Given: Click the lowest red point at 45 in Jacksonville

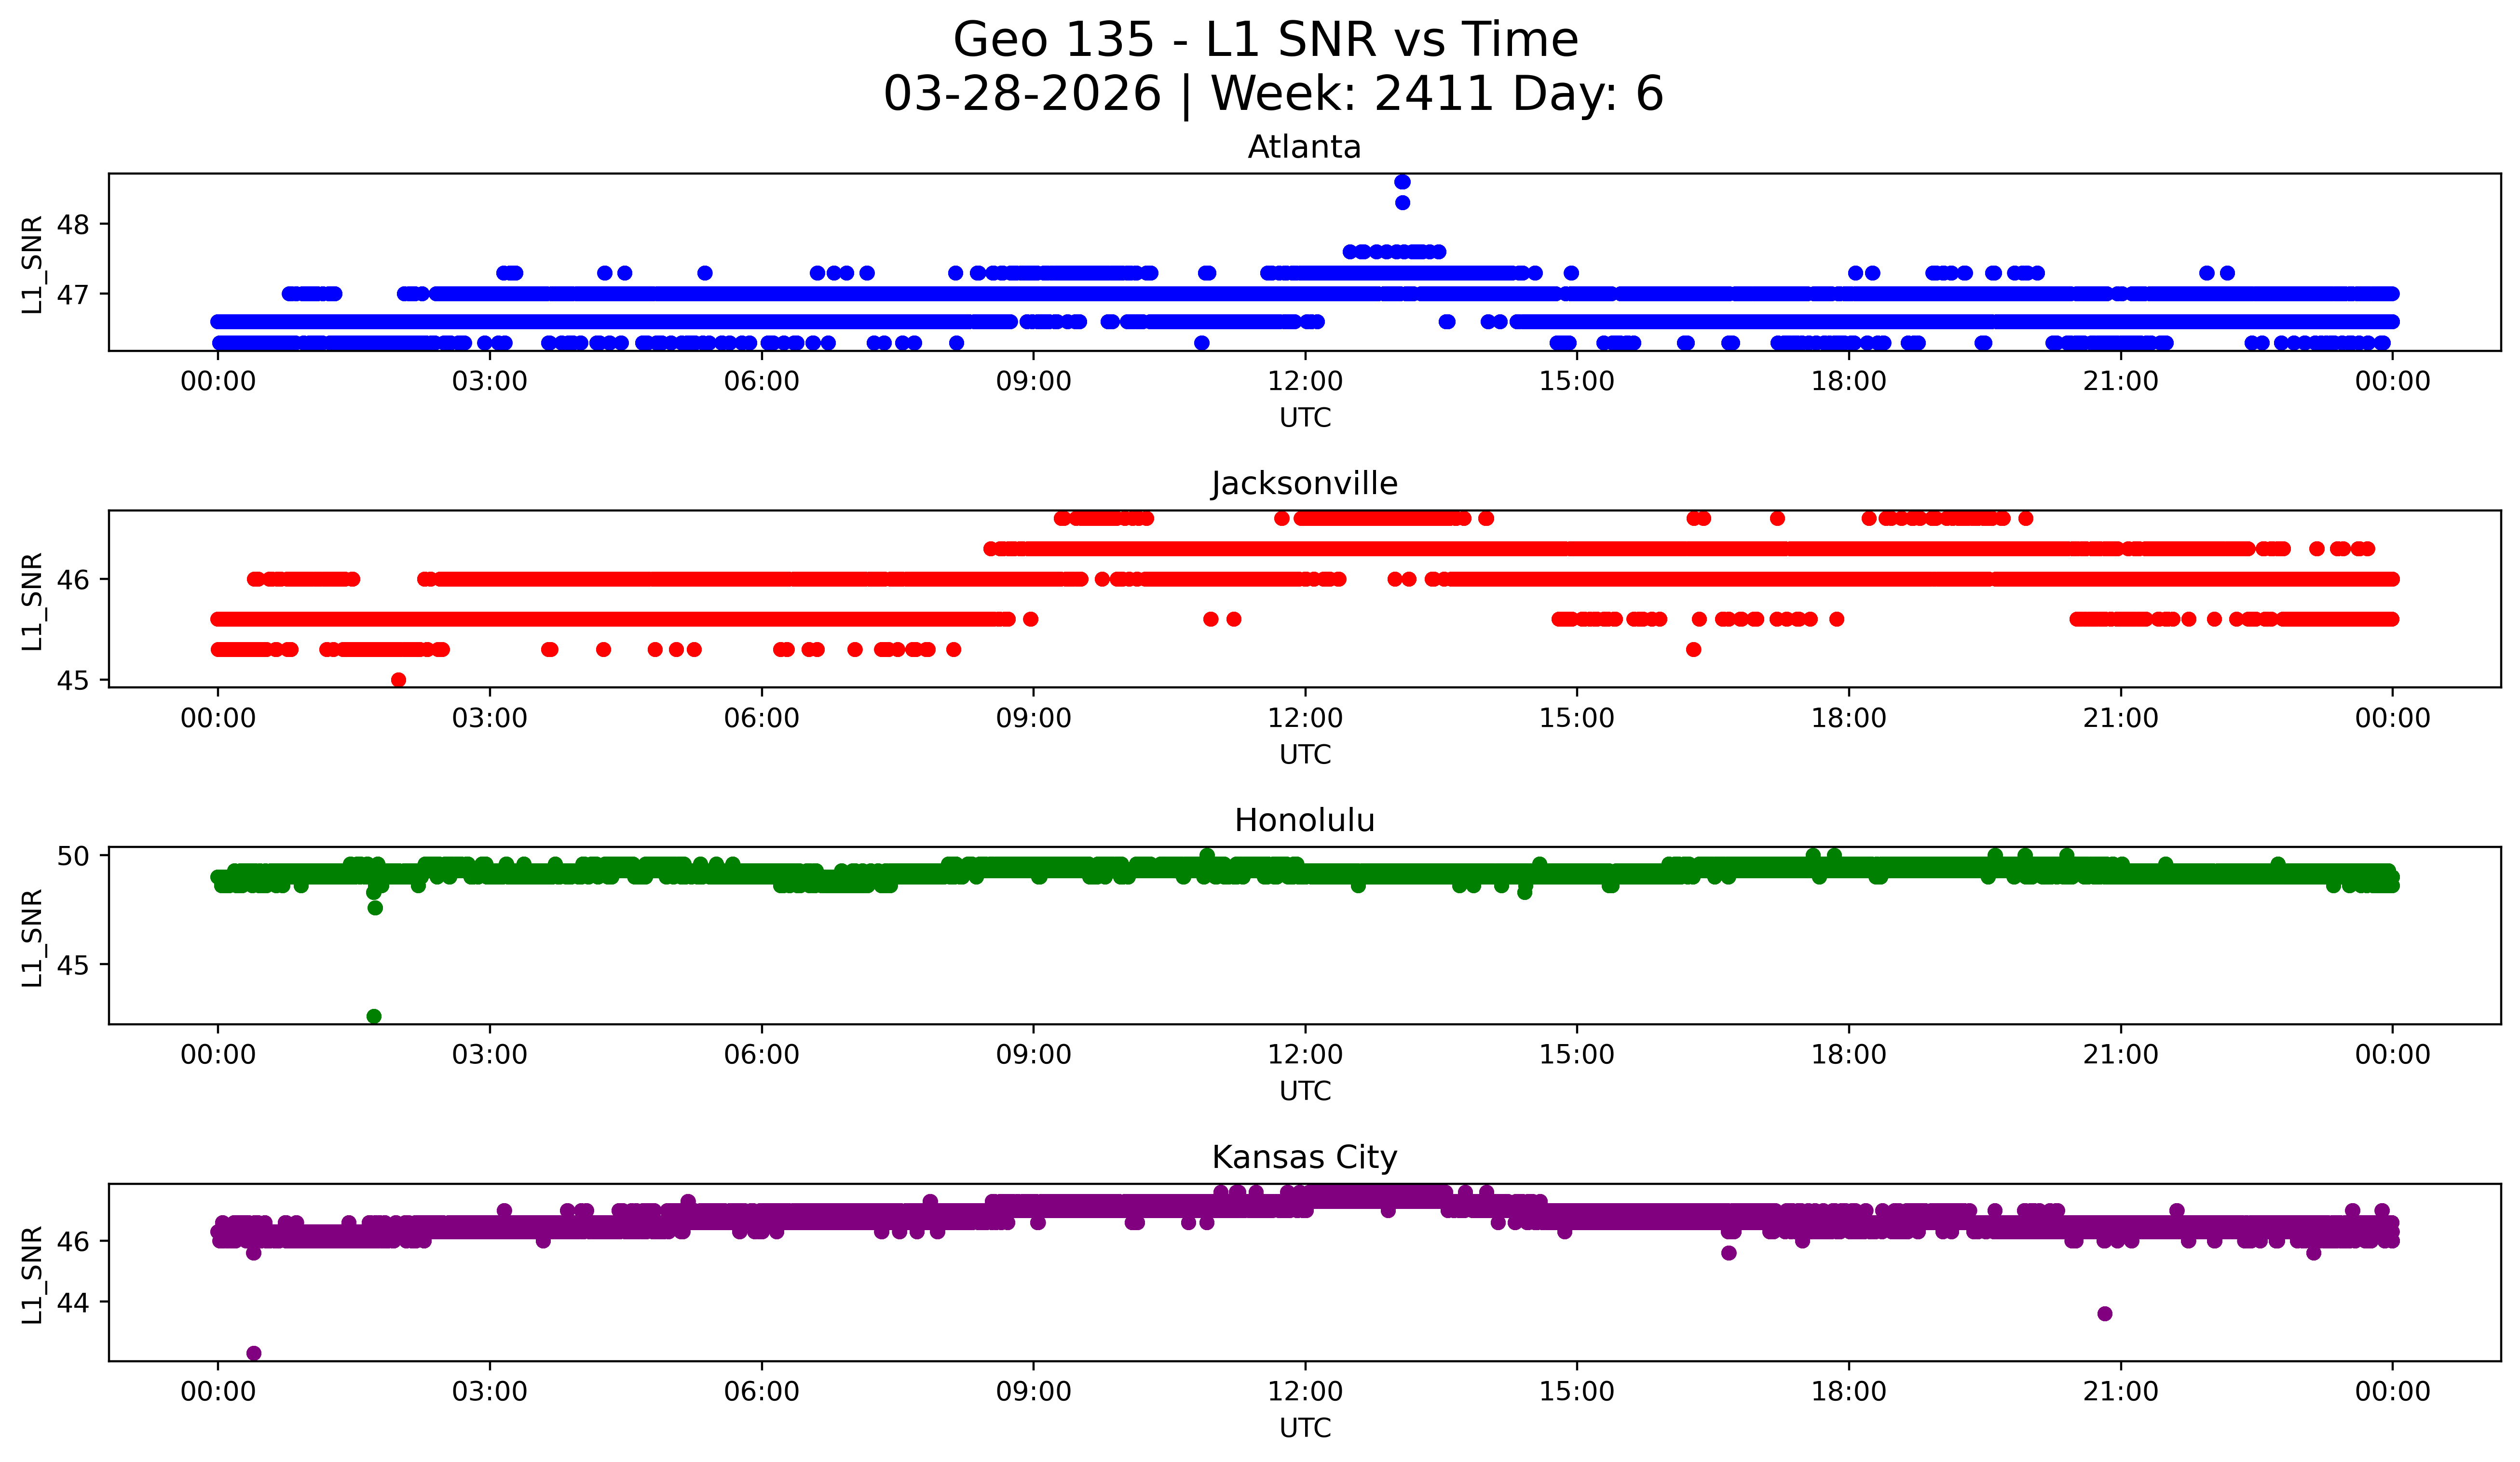Looking at the screenshot, I should 399,680.
